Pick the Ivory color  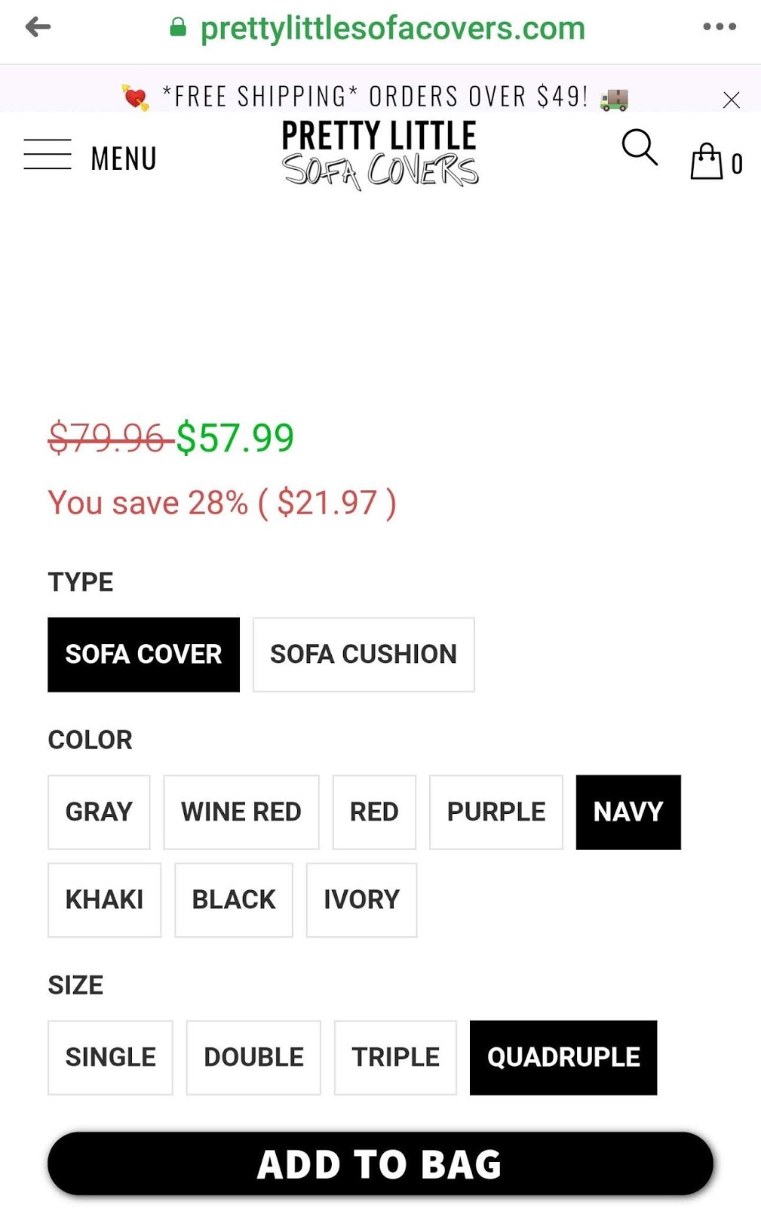pyautogui.click(x=361, y=899)
